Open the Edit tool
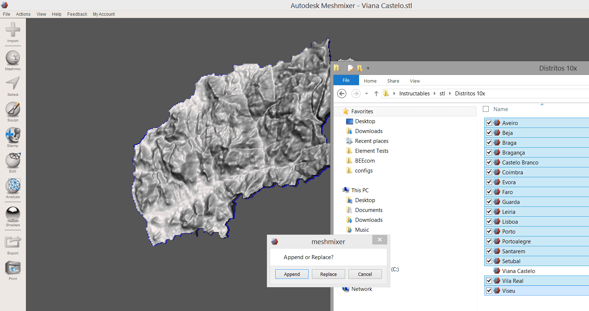Screen dimensions: 589x311 (13, 163)
